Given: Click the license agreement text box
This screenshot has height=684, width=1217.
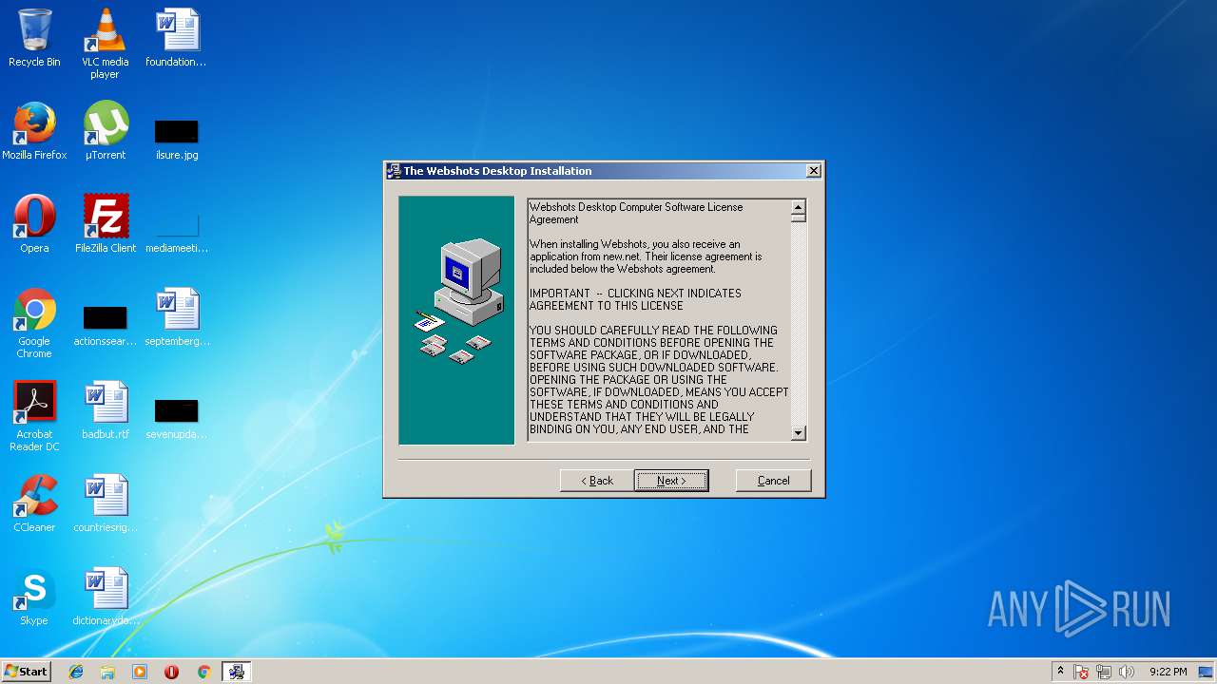Looking at the screenshot, I should 659,320.
